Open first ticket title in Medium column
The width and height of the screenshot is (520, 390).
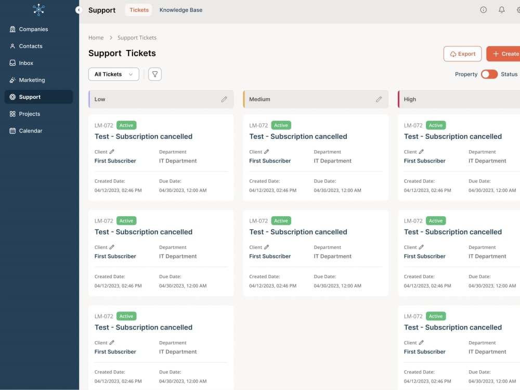(x=298, y=137)
